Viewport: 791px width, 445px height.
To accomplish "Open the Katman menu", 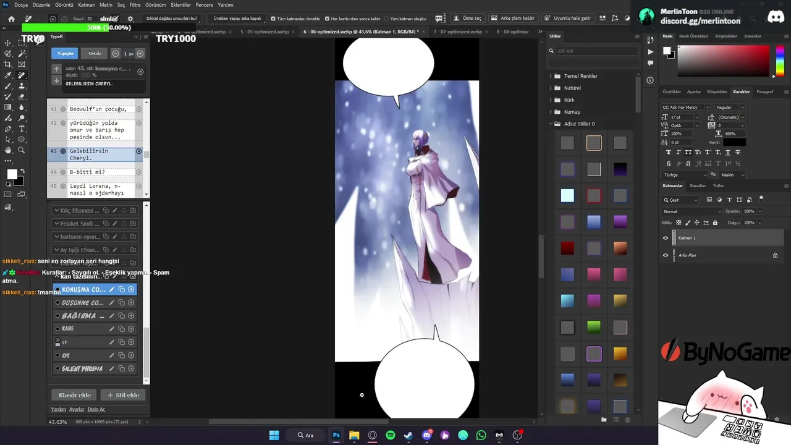I will (87, 4).
